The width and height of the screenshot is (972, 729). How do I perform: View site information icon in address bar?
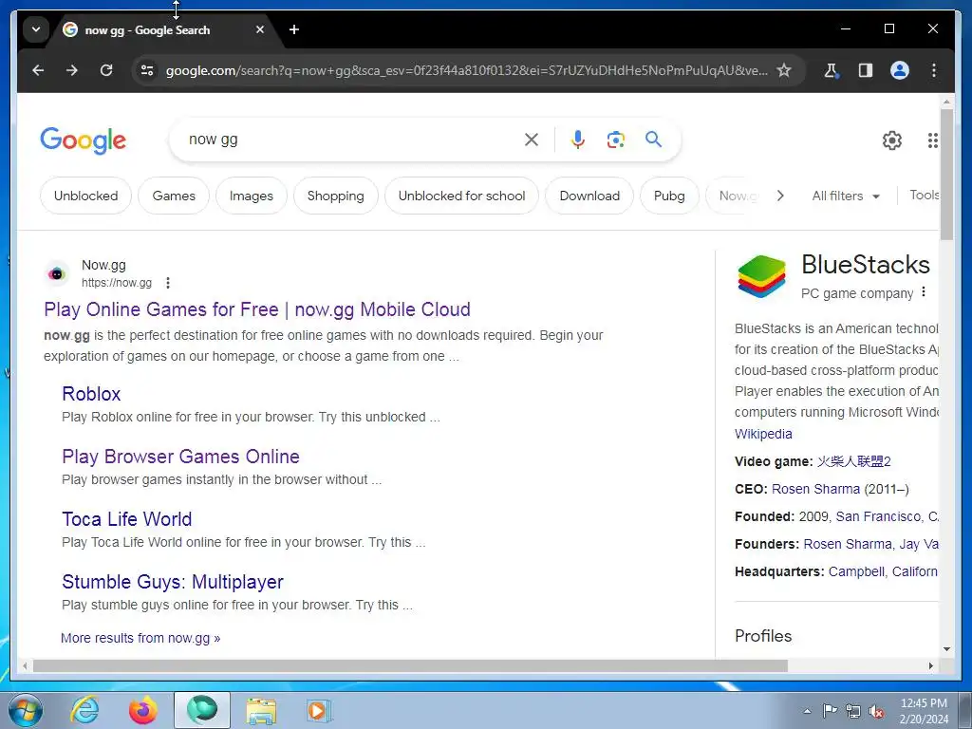[147, 70]
